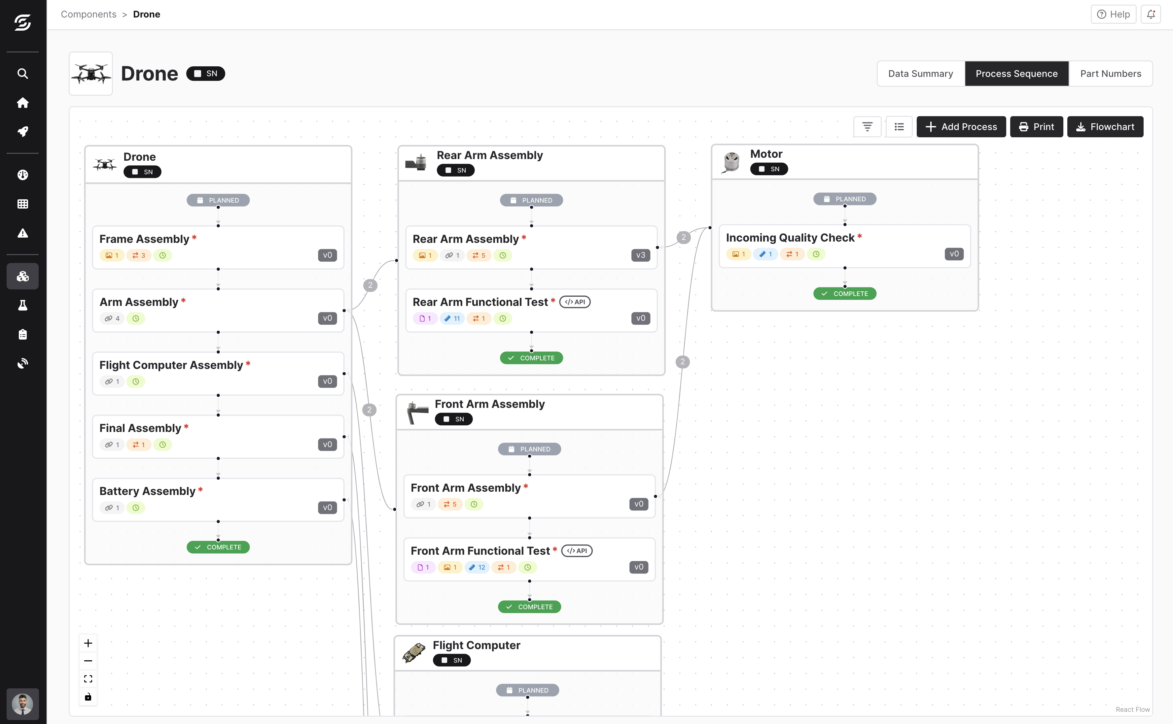Viewport: 1173px width, 724px height.
Task: Open search from the sidebar magnifier icon
Action: coord(22,73)
